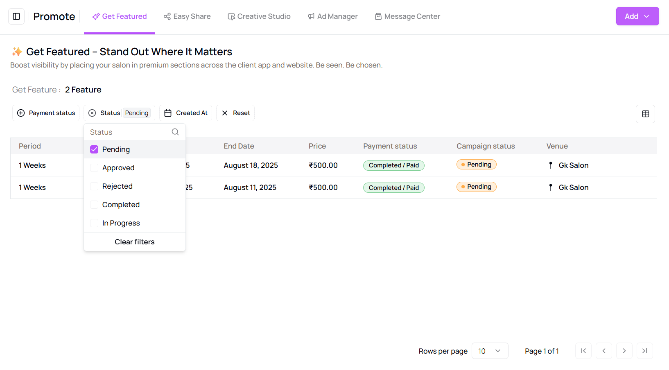Click Pending campaign badge in August 11 row
The width and height of the screenshot is (669, 370).
pyautogui.click(x=477, y=187)
